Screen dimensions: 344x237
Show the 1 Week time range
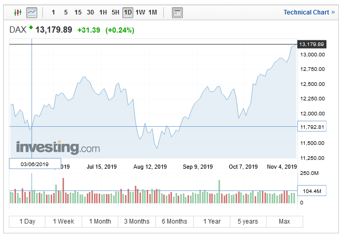pos(64,221)
